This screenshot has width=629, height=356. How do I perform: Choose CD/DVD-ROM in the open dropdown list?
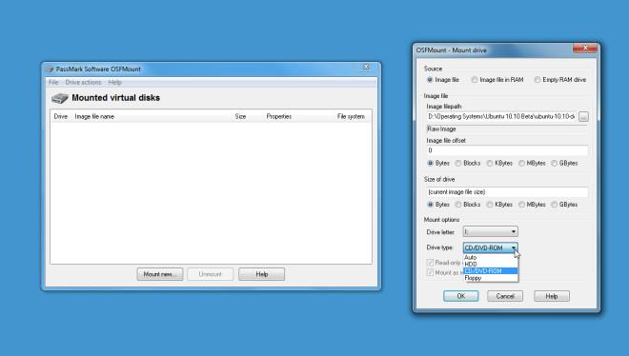click(x=491, y=271)
